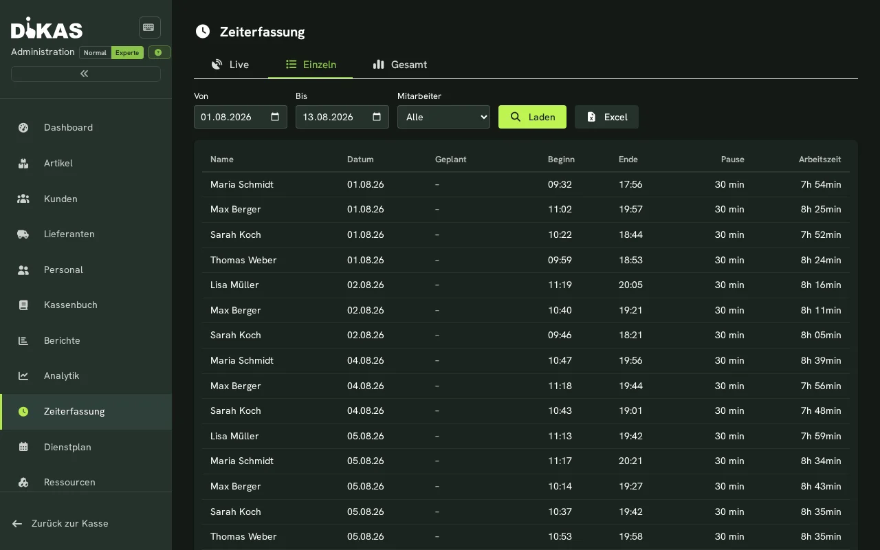
Task: Collapse the sidebar with the double chevron
Action: [85, 74]
